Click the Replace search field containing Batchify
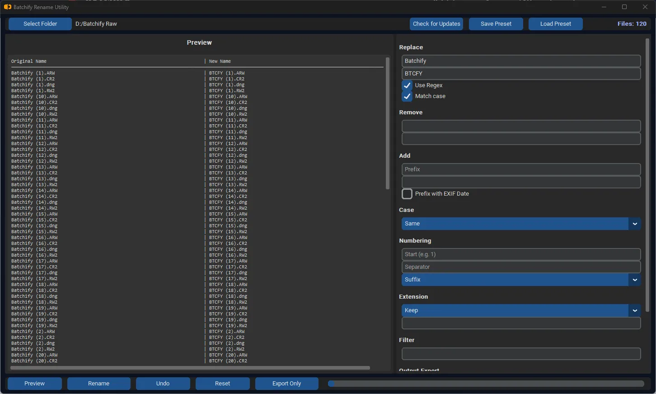Viewport: 656px width, 394px height. click(520, 61)
